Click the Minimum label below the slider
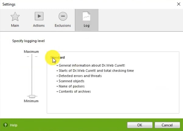 point(31,101)
